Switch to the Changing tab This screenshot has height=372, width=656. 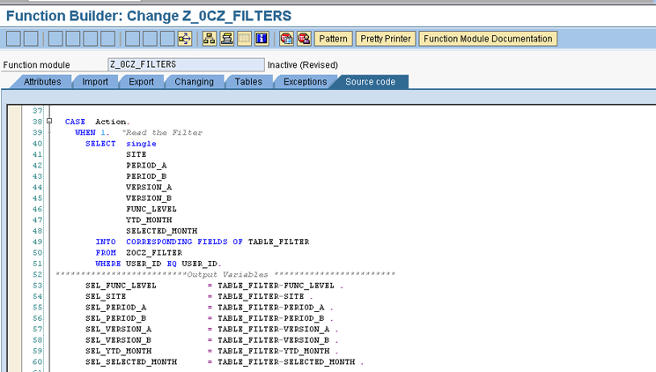(194, 82)
